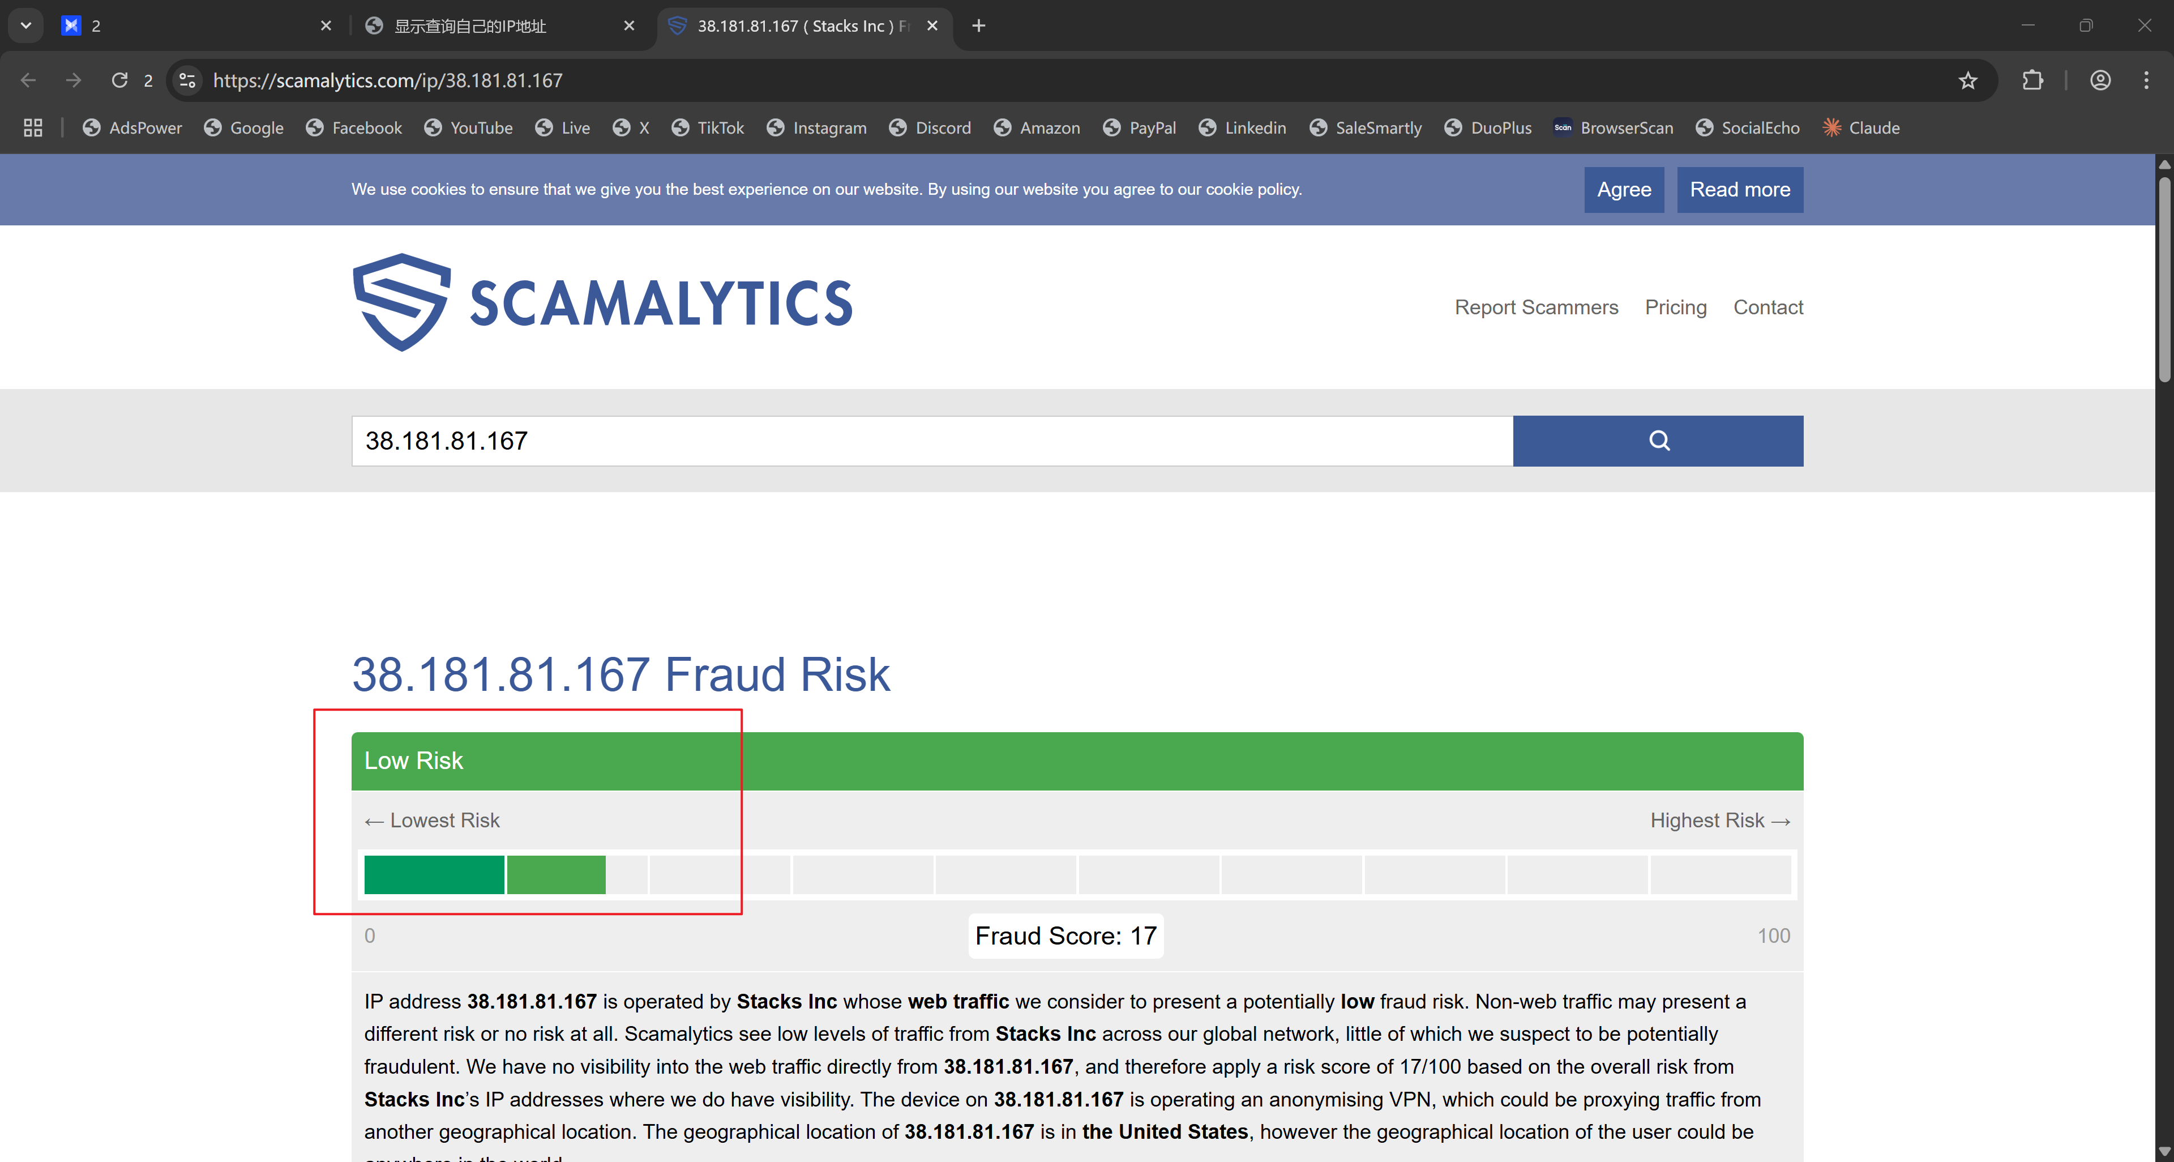Viewport: 2174px width, 1162px height.
Task: Close the tab titled 2
Action: [x=326, y=26]
